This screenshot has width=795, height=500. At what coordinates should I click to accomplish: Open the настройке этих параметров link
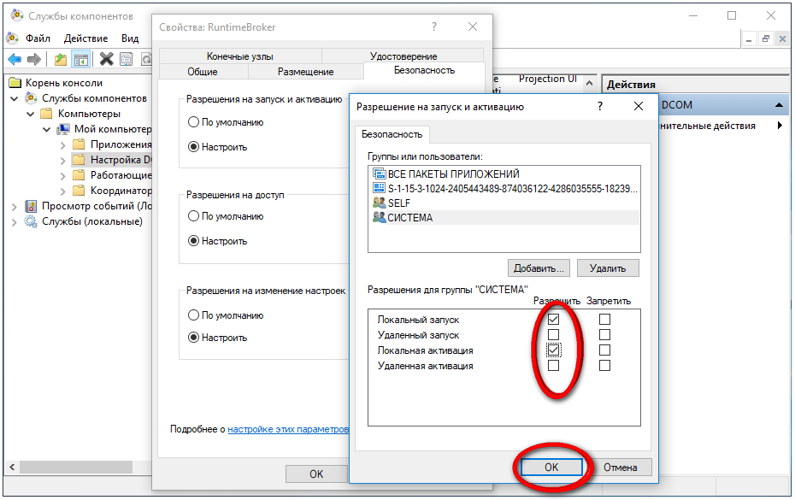(x=288, y=429)
